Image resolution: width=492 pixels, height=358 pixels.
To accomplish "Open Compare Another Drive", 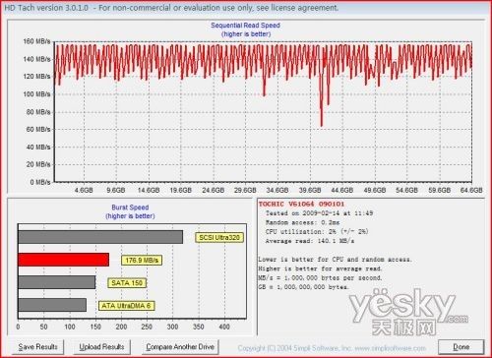I will [180, 347].
